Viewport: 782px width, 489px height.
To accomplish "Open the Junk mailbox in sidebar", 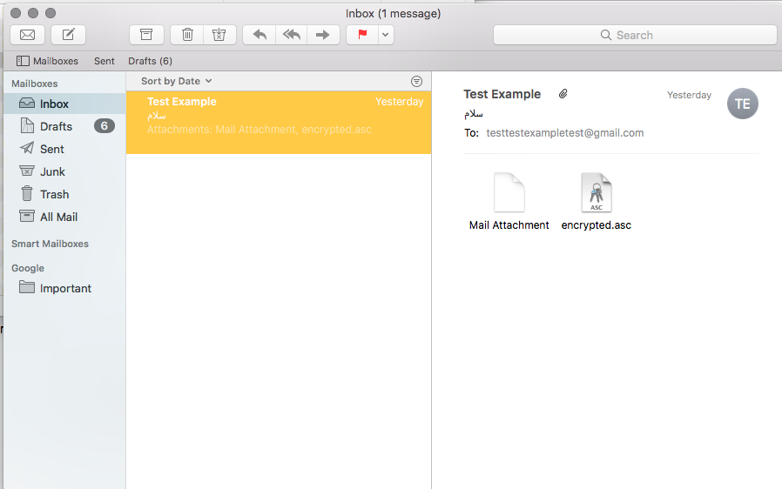I will (52, 171).
